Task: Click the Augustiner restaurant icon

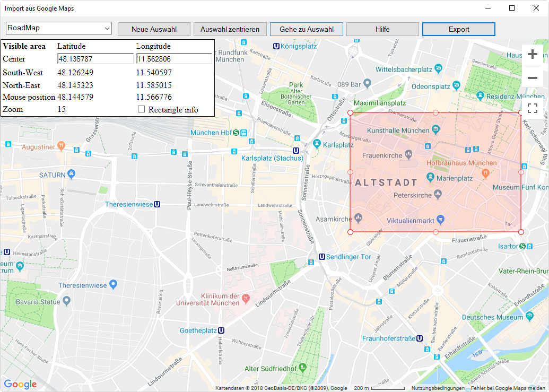Action: 62,146
